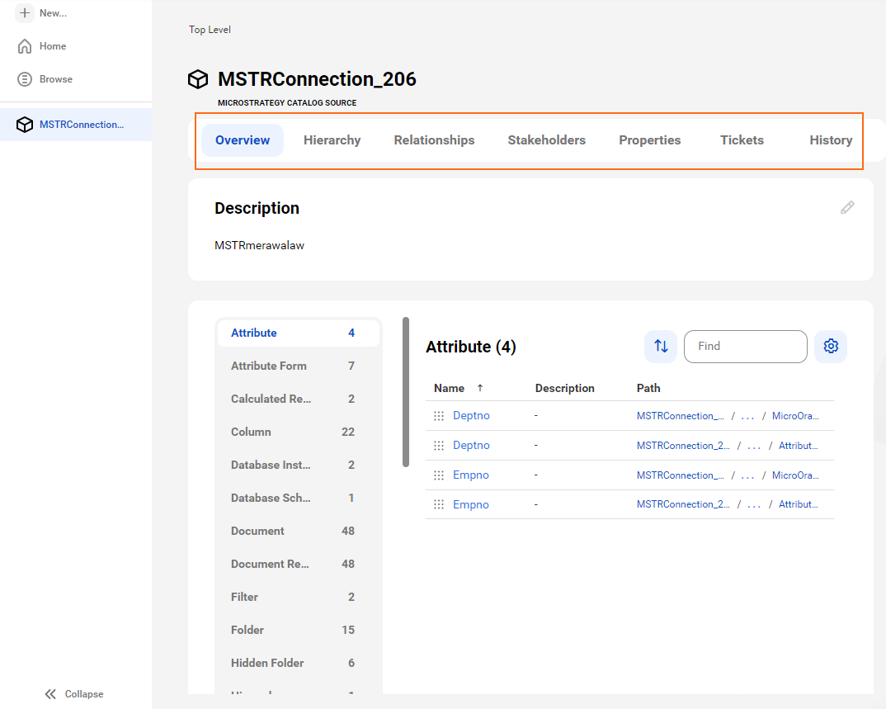
Task: Click the Top Level breadcrumb
Action: (210, 30)
